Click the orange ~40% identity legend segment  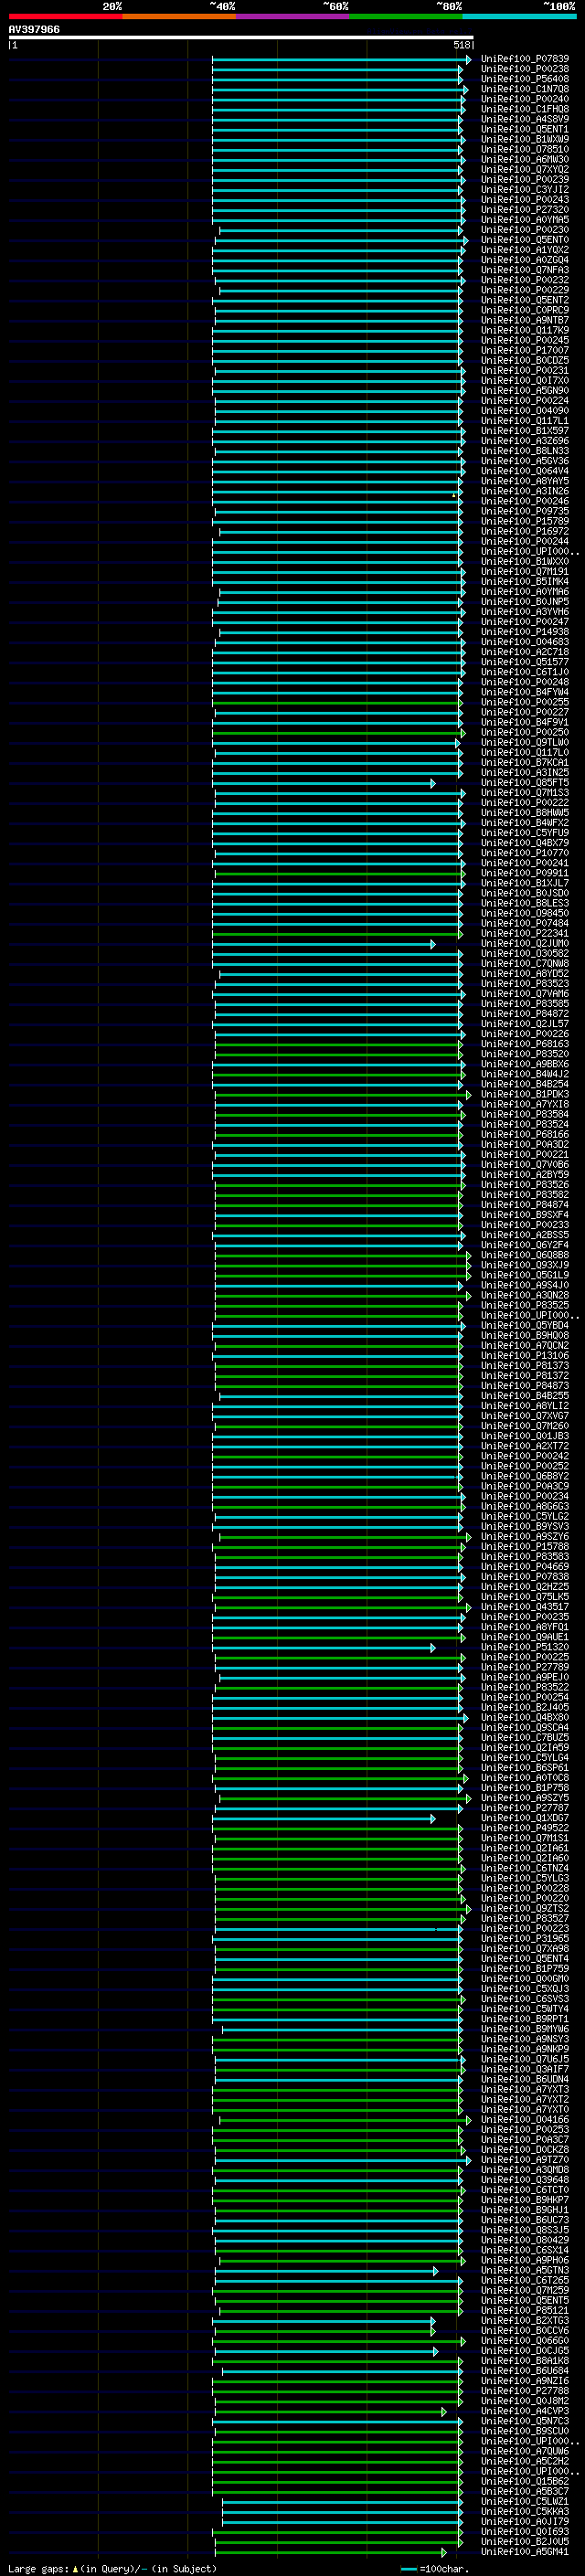click(x=179, y=16)
